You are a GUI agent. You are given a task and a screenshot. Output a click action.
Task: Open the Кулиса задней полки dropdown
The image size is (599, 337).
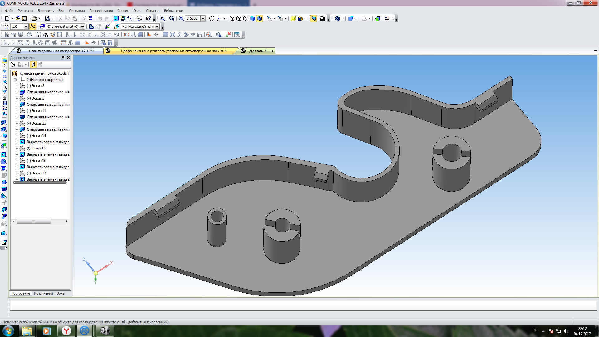pyautogui.click(x=158, y=27)
